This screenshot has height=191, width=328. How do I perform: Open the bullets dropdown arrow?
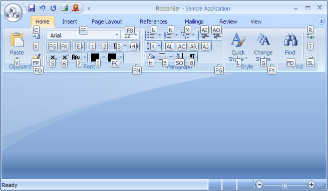(159, 35)
